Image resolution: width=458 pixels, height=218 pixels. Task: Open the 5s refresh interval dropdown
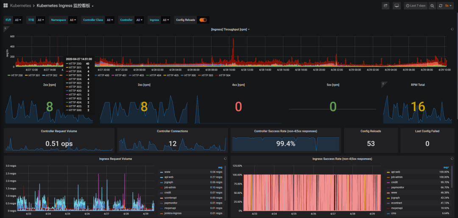[x=448, y=6]
